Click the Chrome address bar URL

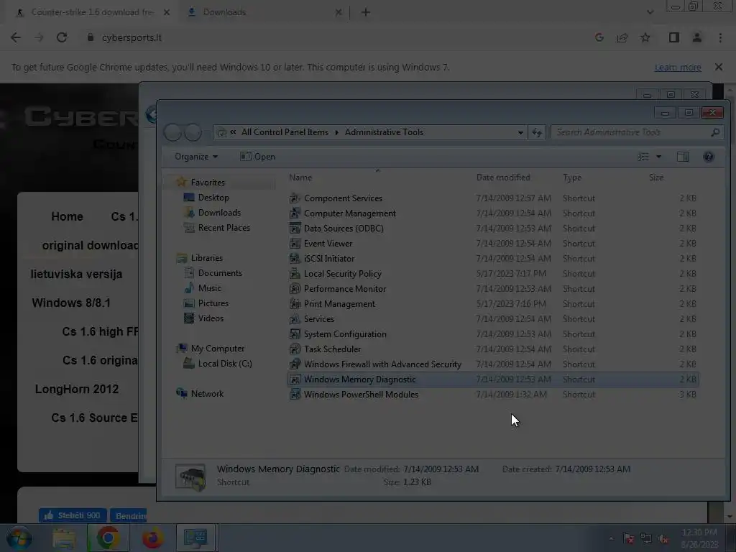click(132, 37)
